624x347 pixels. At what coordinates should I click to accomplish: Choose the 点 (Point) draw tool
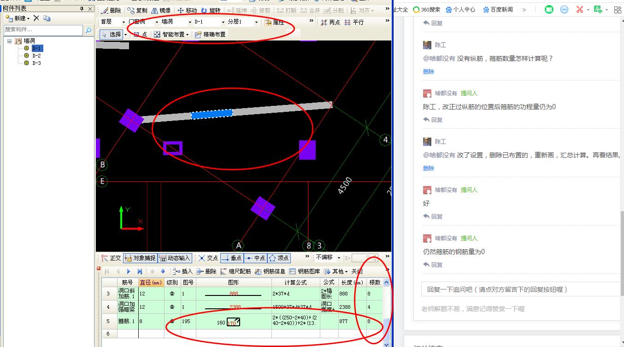tap(141, 34)
